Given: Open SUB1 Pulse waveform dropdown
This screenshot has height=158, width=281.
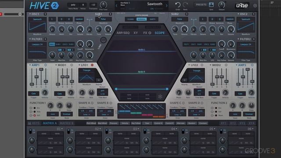Looking at the screenshot, I should pos(103,19).
